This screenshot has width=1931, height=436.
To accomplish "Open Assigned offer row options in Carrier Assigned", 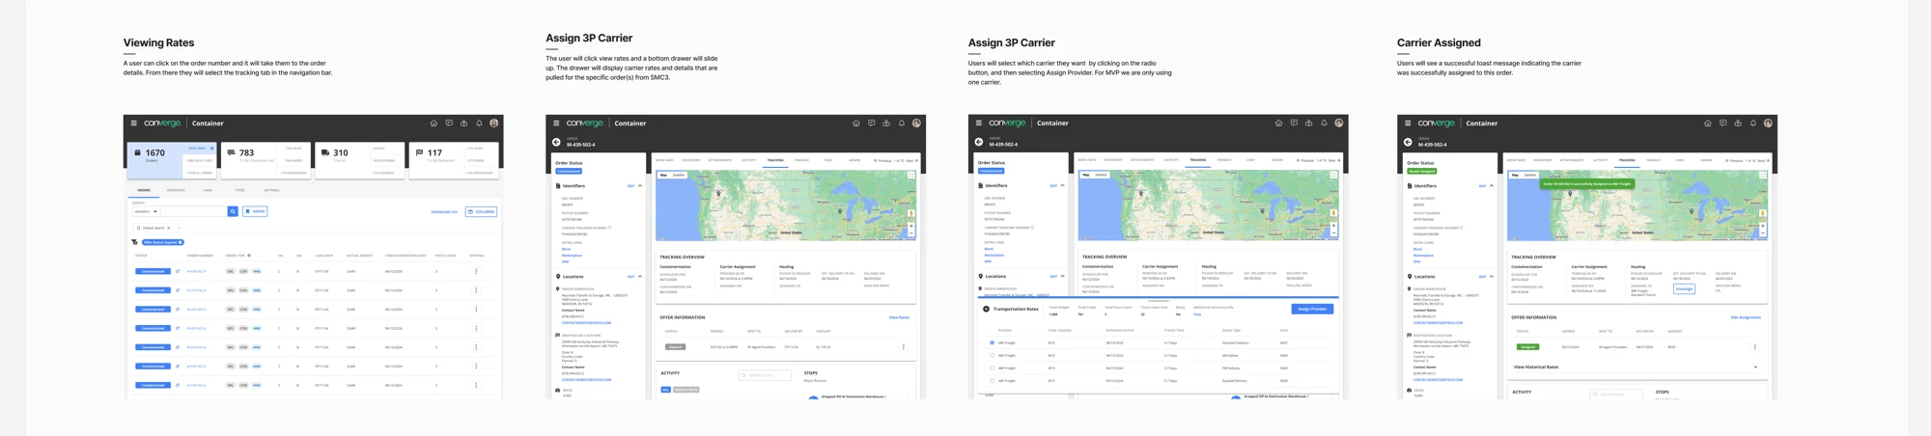I will [x=1755, y=346].
